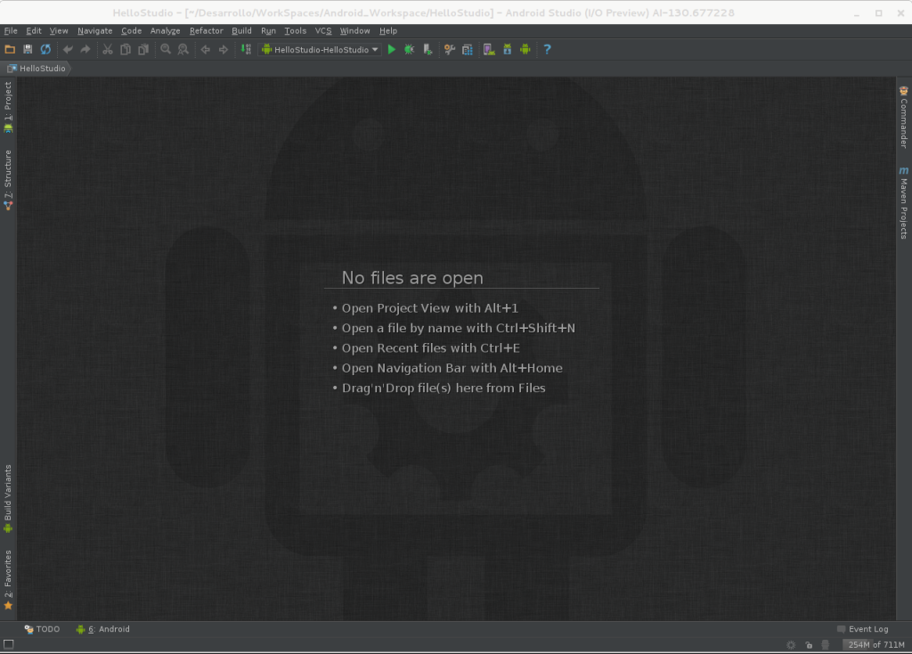The height and width of the screenshot is (654, 912).
Task: Toggle read-only lock icon in status bar
Action: coord(809,645)
